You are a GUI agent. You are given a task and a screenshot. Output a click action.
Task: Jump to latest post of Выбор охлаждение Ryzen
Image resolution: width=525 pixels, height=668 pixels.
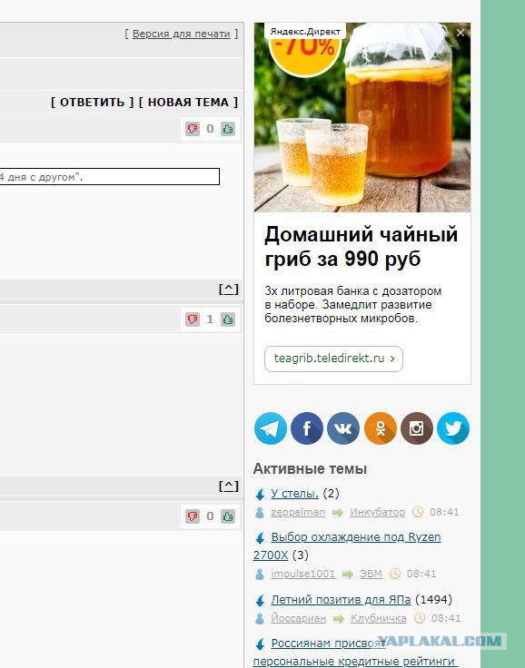(260, 538)
